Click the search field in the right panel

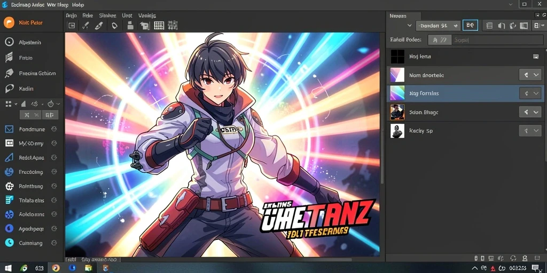pyautogui.click(x=497, y=40)
